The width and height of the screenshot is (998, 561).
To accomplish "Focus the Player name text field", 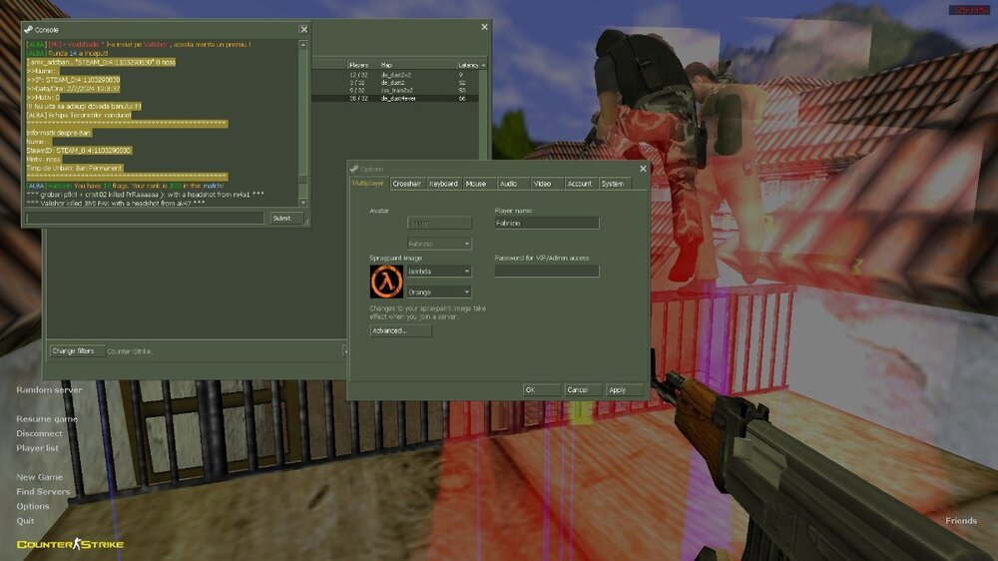I will 546,224.
